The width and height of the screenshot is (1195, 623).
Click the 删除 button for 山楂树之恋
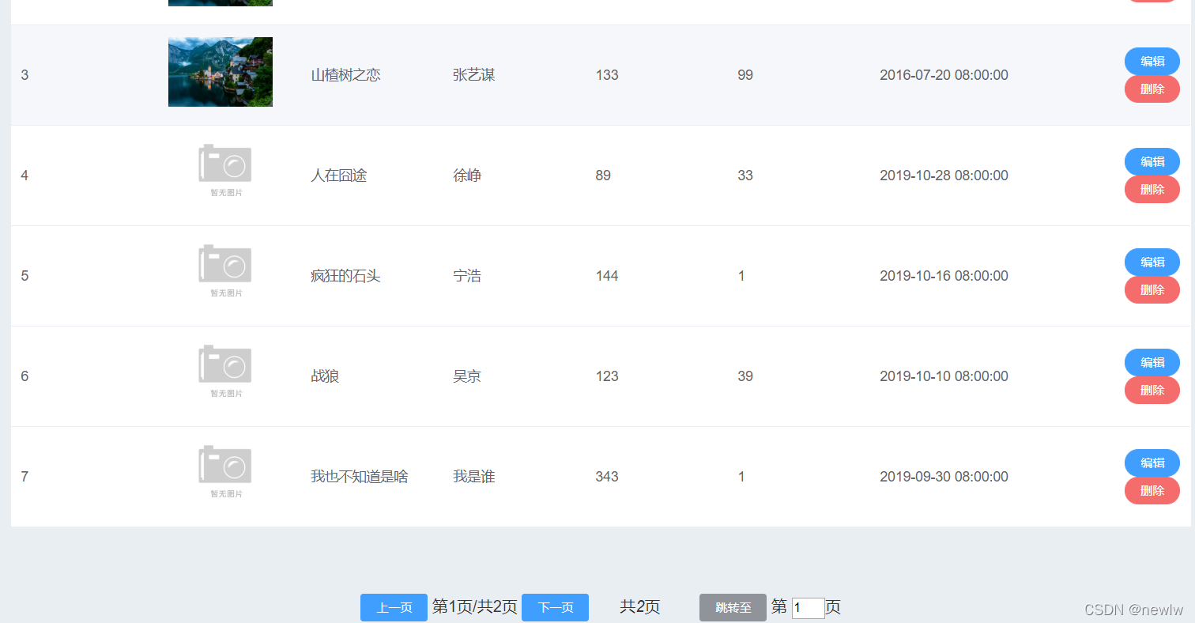[1152, 89]
